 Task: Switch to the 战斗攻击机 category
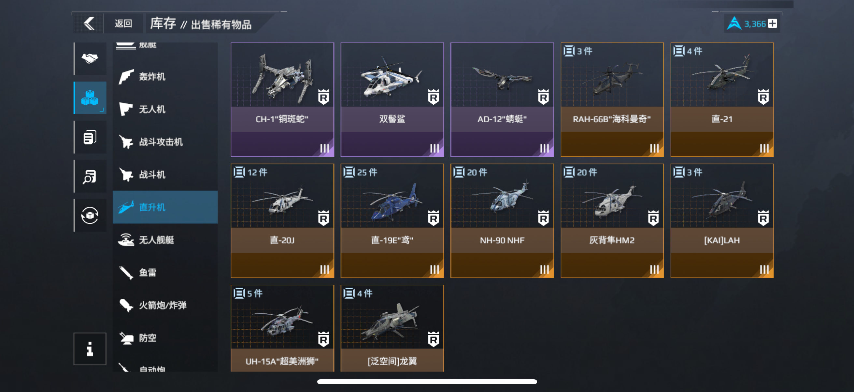[x=165, y=142]
